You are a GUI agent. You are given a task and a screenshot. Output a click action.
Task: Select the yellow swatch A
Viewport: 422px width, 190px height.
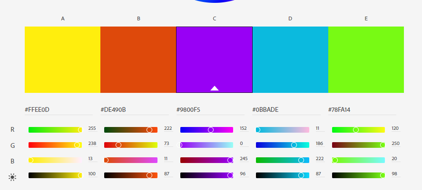62,60
